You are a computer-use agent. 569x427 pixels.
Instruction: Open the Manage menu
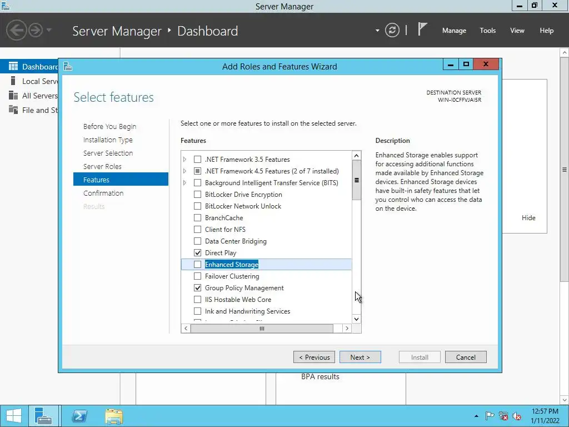pyautogui.click(x=454, y=31)
